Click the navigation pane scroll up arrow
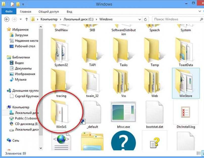Viewport: 204px width, 158px height. point(41,27)
